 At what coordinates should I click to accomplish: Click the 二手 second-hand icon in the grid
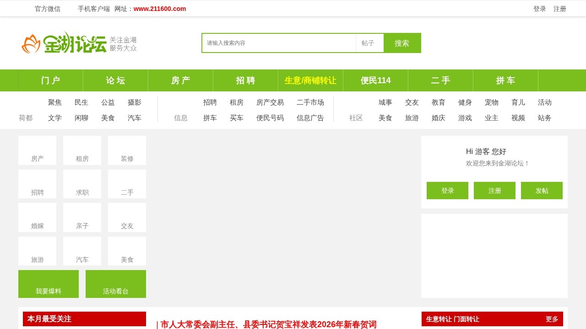click(x=127, y=184)
